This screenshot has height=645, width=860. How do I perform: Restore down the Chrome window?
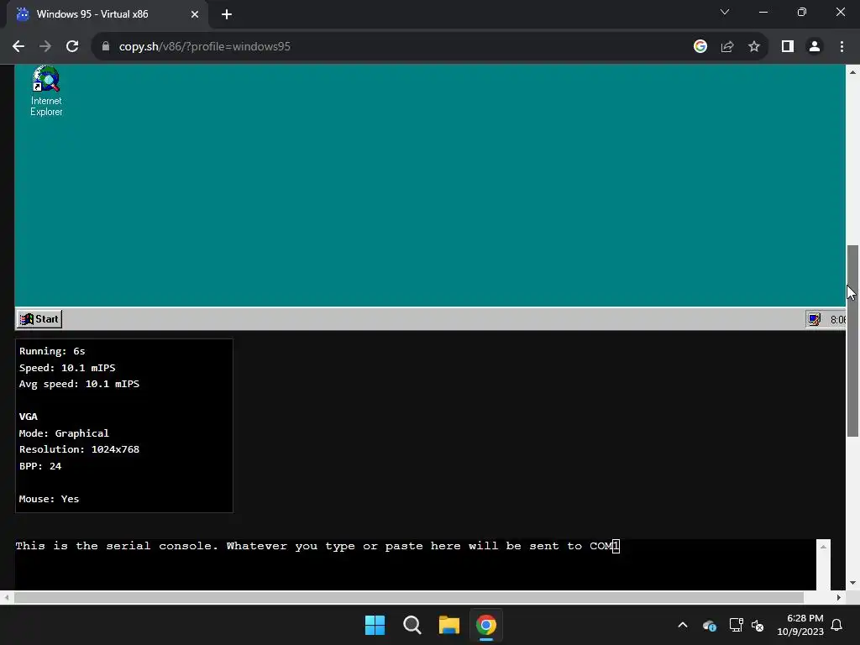coord(802,12)
